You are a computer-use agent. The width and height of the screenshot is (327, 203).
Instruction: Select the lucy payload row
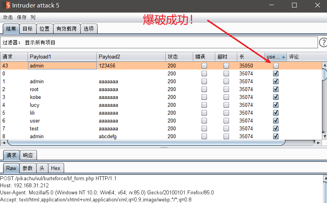click(161, 105)
